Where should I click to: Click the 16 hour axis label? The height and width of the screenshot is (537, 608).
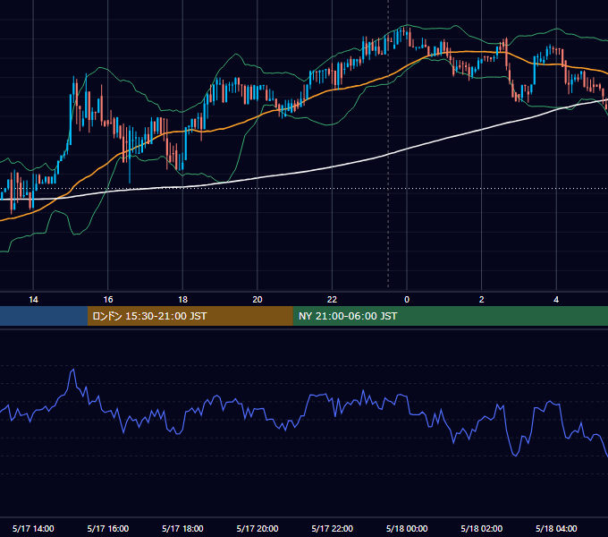pyautogui.click(x=108, y=300)
